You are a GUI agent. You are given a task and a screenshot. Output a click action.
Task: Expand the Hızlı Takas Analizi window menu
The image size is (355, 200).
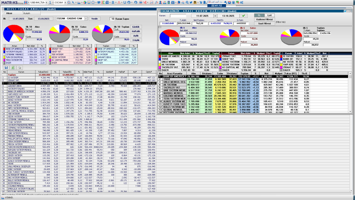tap(3, 9)
